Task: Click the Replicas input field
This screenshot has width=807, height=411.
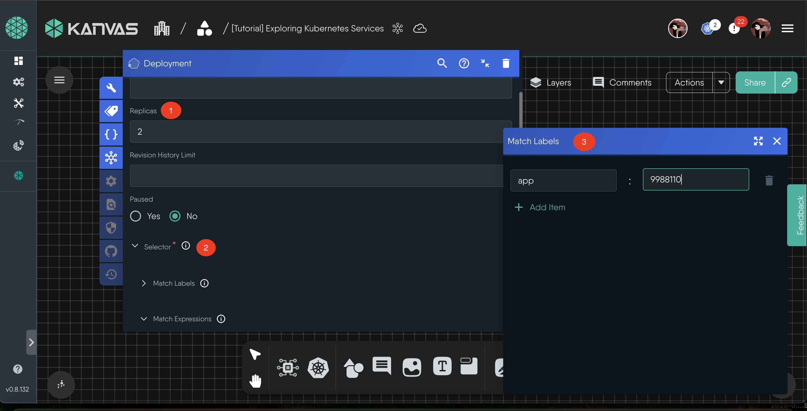Action: pos(316,132)
